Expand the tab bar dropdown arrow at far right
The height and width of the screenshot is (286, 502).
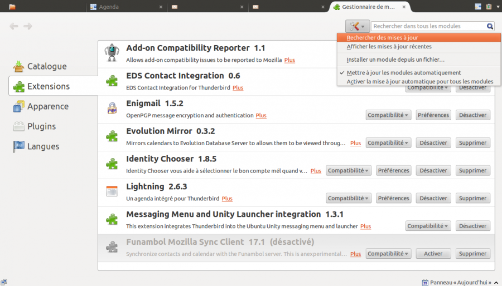[x=499, y=7]
